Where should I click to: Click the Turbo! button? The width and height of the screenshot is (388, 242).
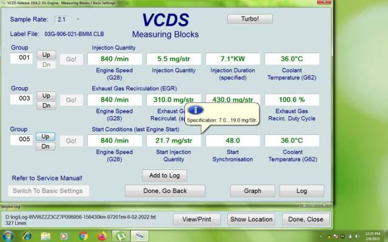click(x=250, y=19)
